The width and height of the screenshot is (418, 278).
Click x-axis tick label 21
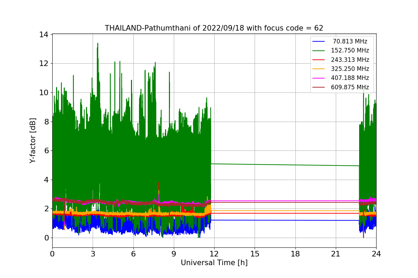tap(336, 254)
